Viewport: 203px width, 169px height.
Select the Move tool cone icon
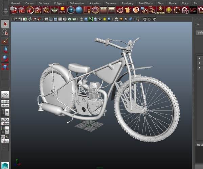[x=5, y=50]
